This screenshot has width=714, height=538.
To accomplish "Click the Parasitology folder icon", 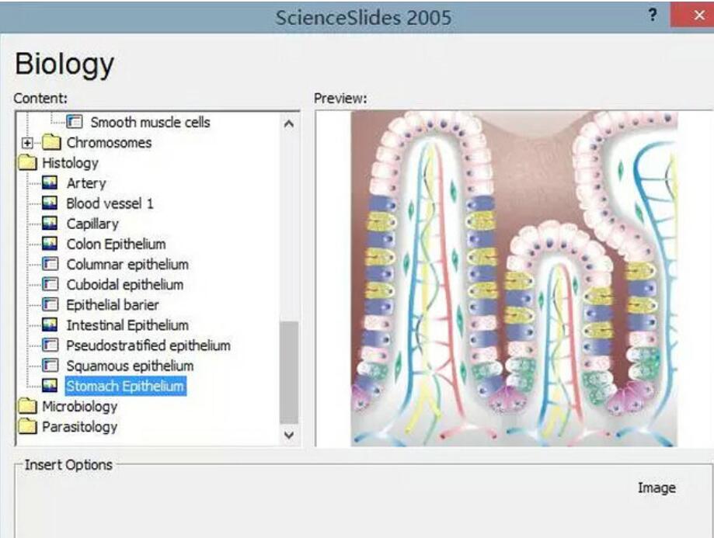I will click(x=28, y=426).
